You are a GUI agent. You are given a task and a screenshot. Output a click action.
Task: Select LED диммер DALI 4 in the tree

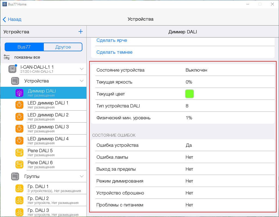(44, 141)
